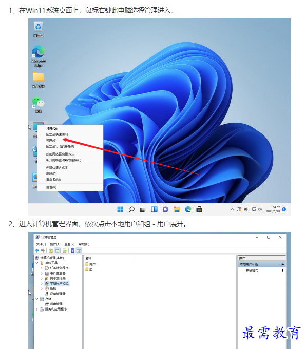
Task: Click 更多操作 in the actions pane
Action: (x=252, y=270)
